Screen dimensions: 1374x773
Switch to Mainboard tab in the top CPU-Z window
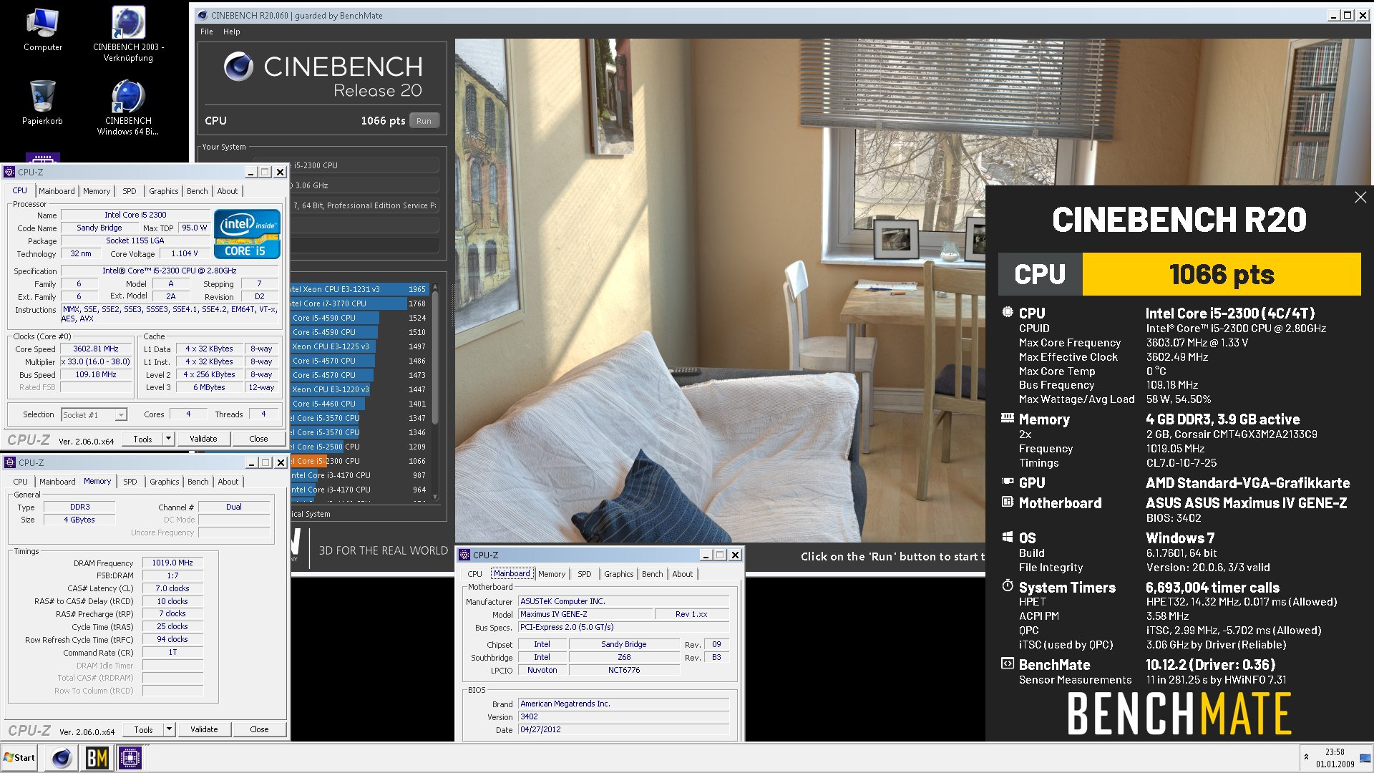[57, 191]
